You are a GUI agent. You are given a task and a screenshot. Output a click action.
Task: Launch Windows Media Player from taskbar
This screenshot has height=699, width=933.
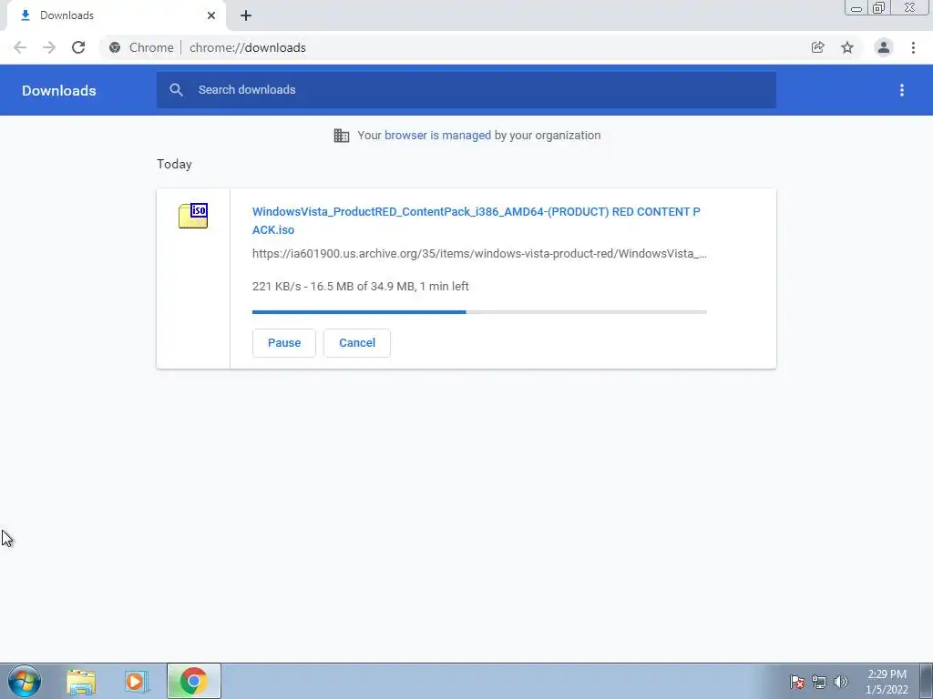[137, 682]
